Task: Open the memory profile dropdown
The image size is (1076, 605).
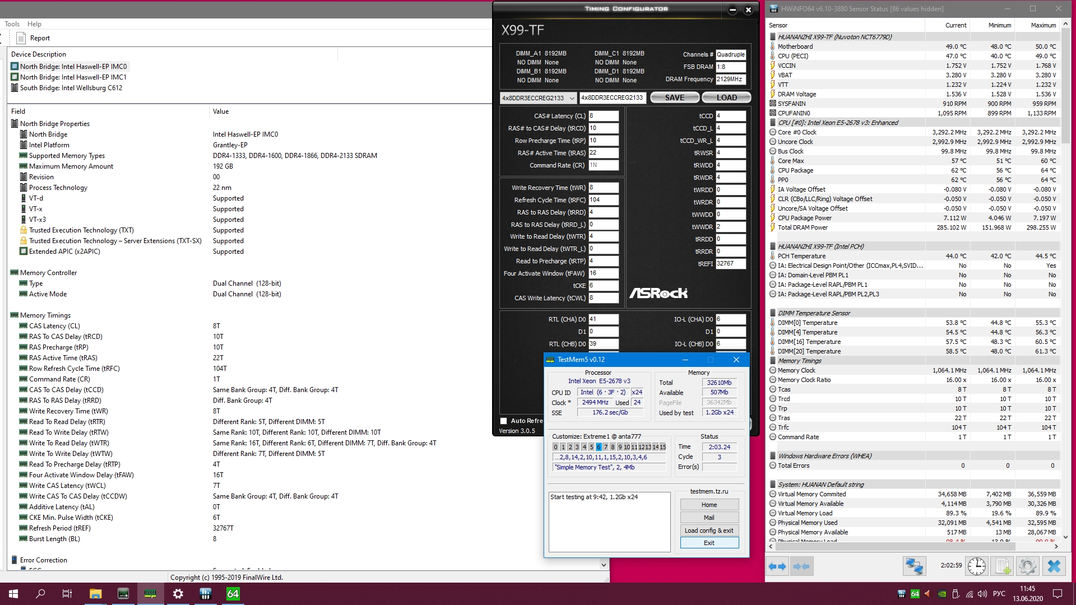Action: [x=572, y=98]
